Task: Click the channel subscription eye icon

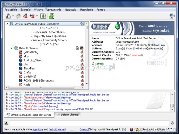Action: 43,16
